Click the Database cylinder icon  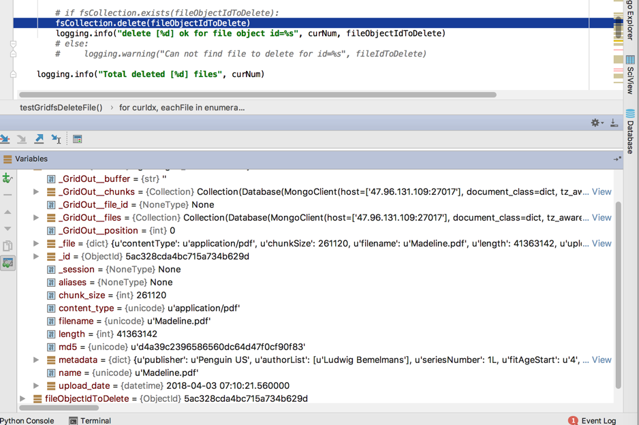[630, 114]
